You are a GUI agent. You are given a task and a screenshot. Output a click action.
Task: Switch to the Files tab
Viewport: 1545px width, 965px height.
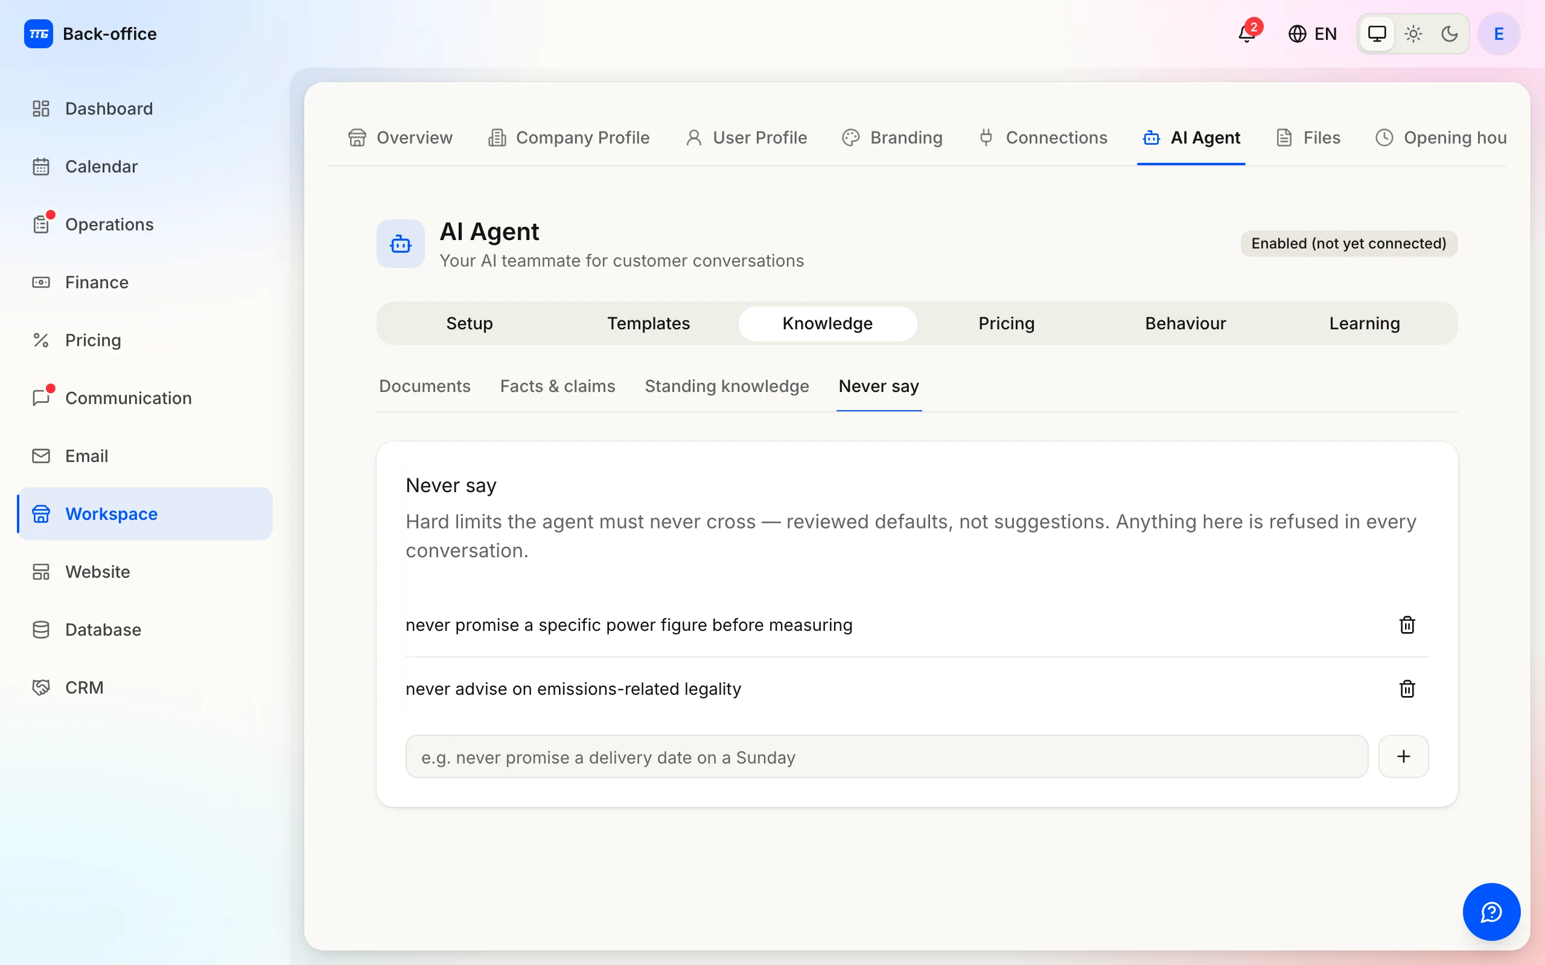1308,138
